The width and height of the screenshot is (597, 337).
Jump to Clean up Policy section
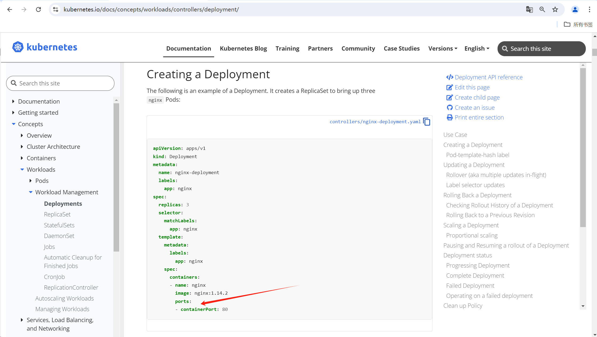coord(463,306)
